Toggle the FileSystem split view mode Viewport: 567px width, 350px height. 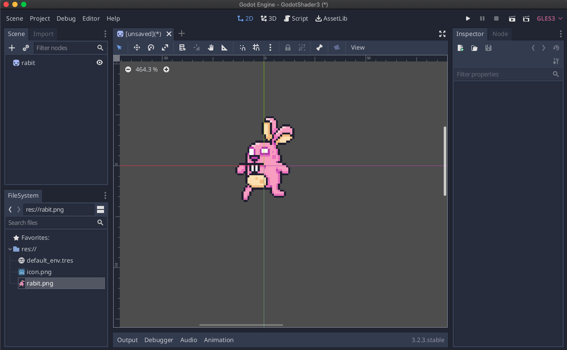[100, 209]
